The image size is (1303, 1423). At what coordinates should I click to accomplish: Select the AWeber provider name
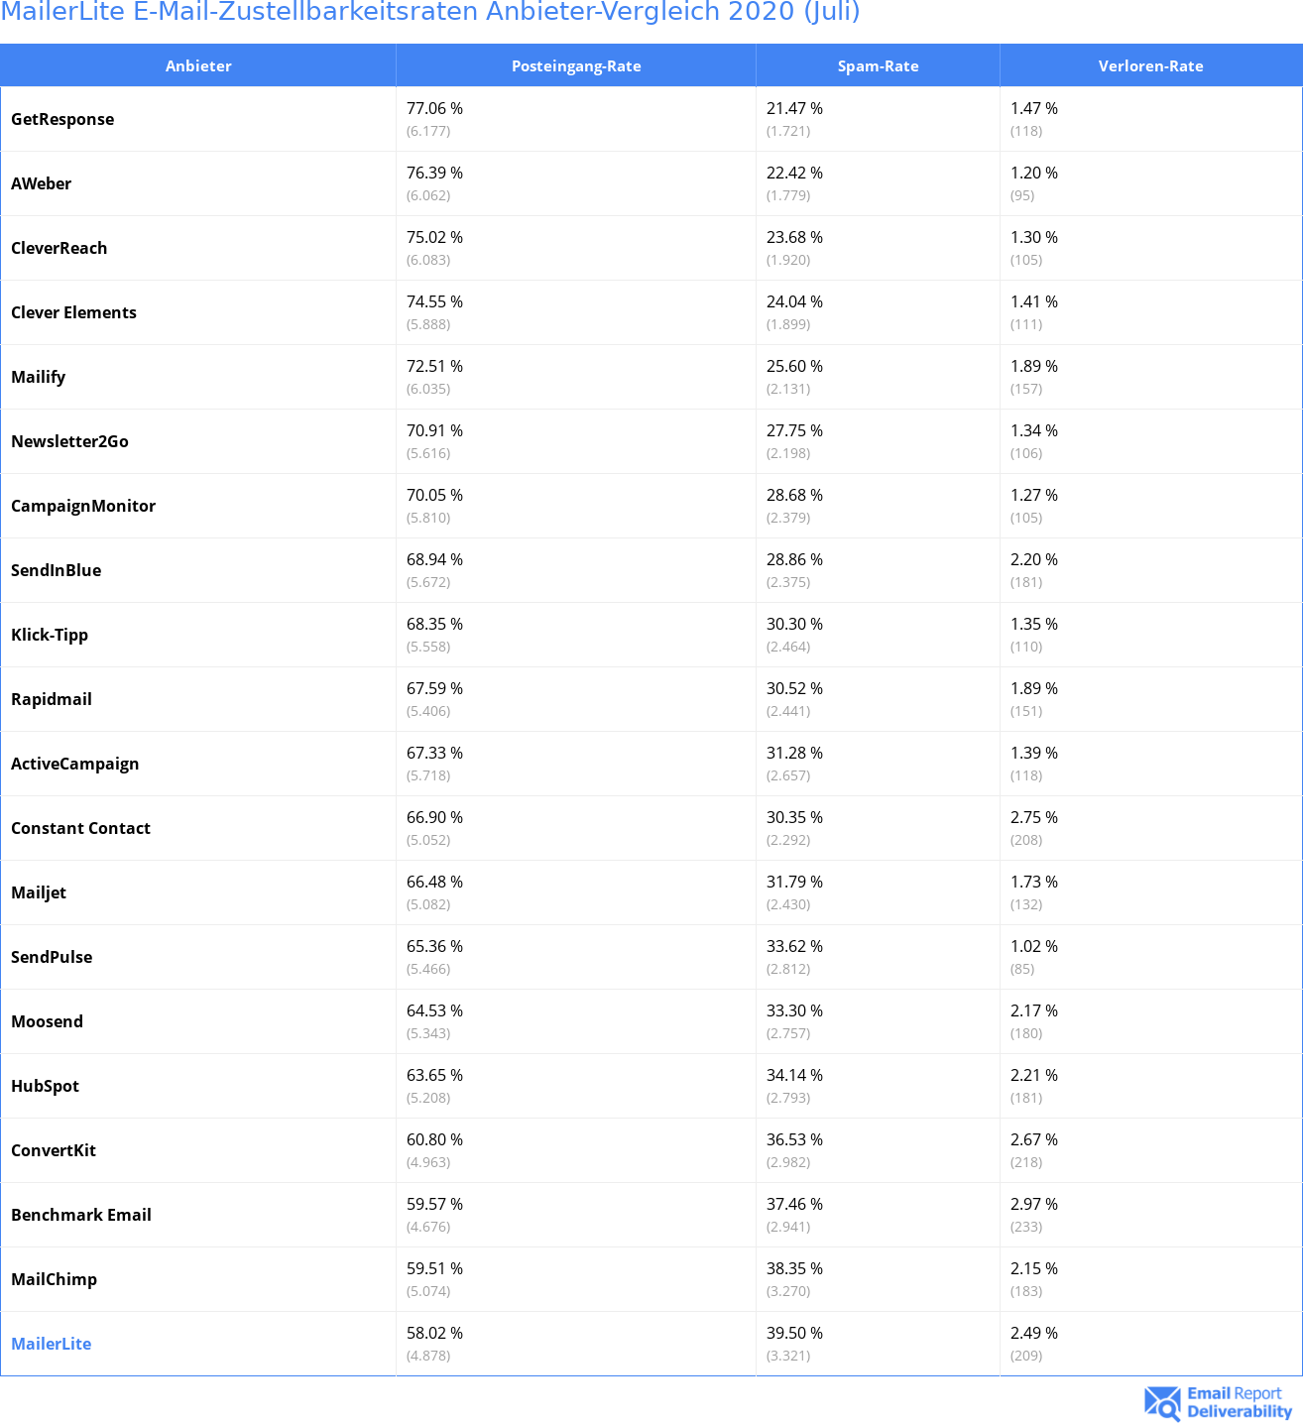click(x=42, y=183)
